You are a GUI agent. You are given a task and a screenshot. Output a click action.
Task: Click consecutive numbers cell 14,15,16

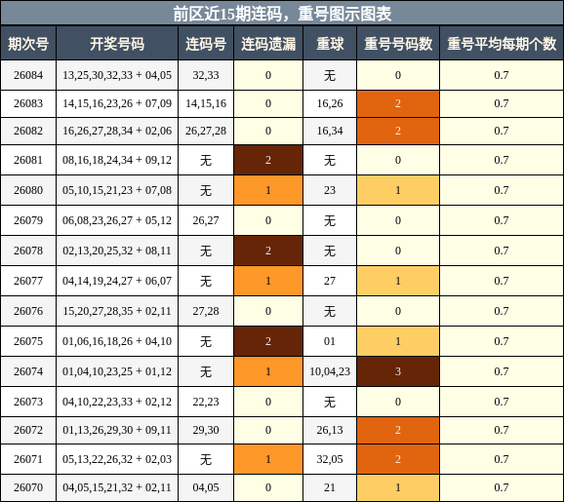click(x=206, y=103)
